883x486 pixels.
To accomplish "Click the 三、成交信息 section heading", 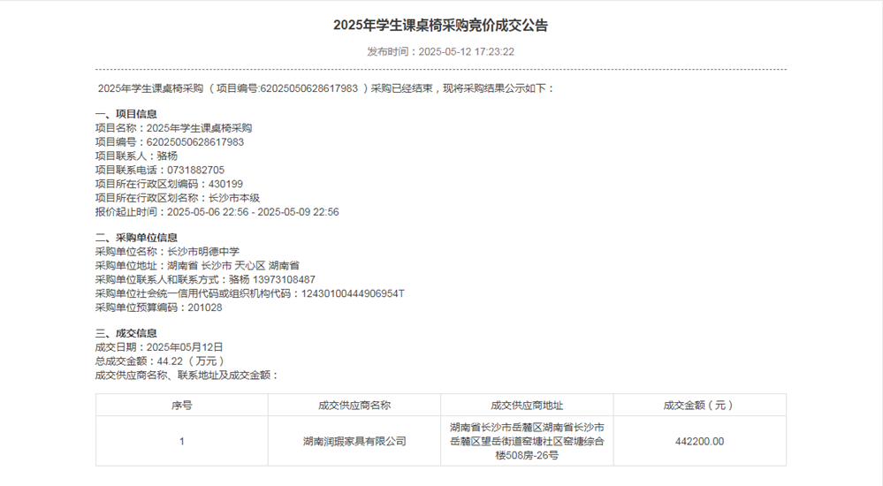I will click(x=126, y=333).
